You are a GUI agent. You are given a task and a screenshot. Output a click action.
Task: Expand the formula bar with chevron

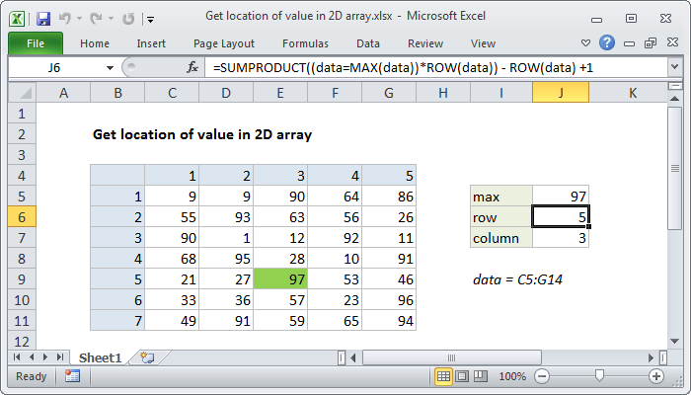tap(673, 67)
